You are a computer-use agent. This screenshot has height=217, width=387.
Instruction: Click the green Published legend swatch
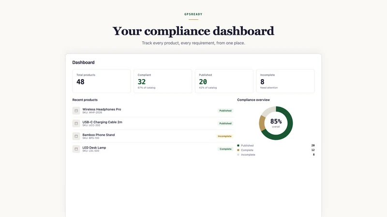coord(238,146)
